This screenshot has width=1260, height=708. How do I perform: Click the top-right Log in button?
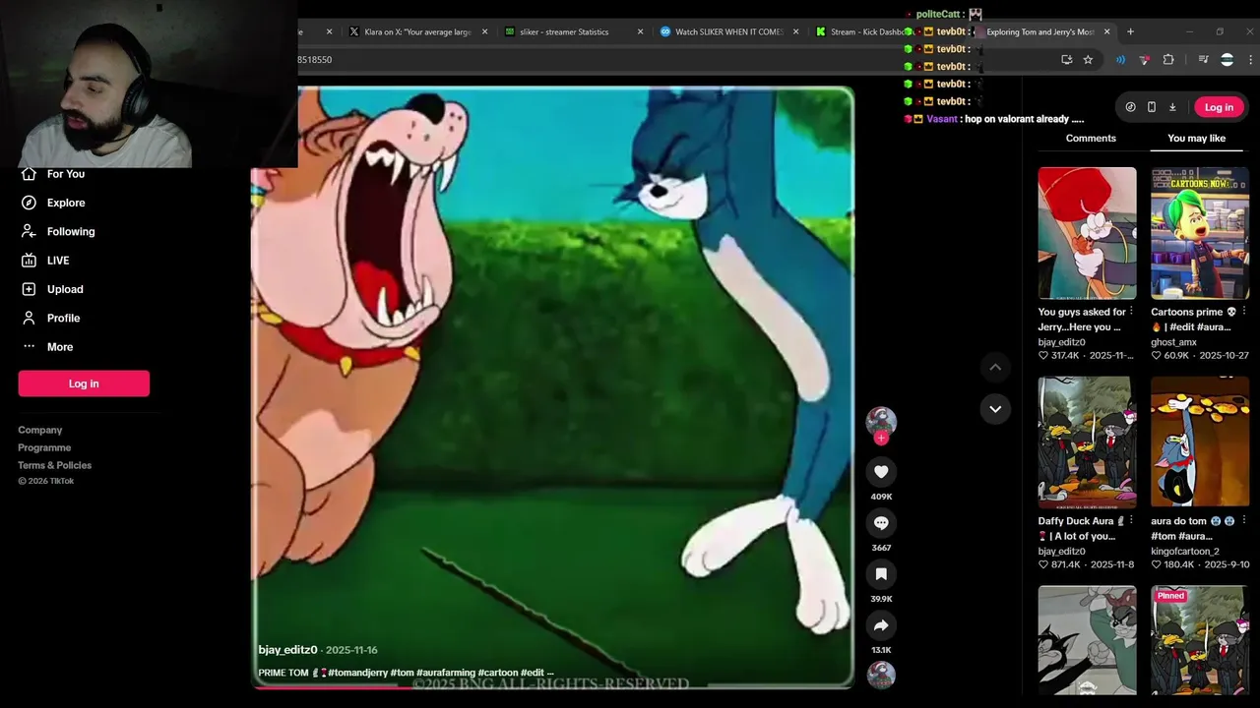[1219, 107]
